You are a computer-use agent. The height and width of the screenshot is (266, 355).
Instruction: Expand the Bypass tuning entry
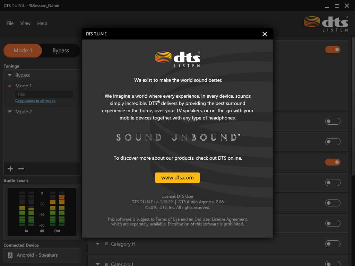[x=10, y=75]
